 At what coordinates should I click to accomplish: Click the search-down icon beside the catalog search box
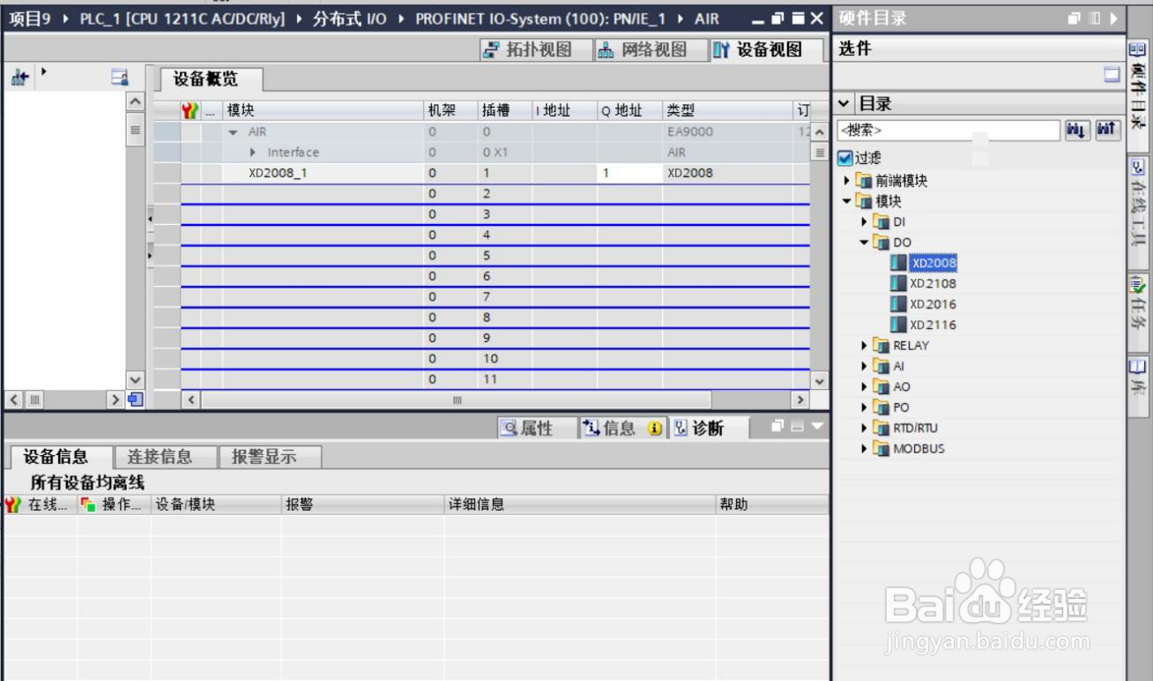[x=1076, y=130]
